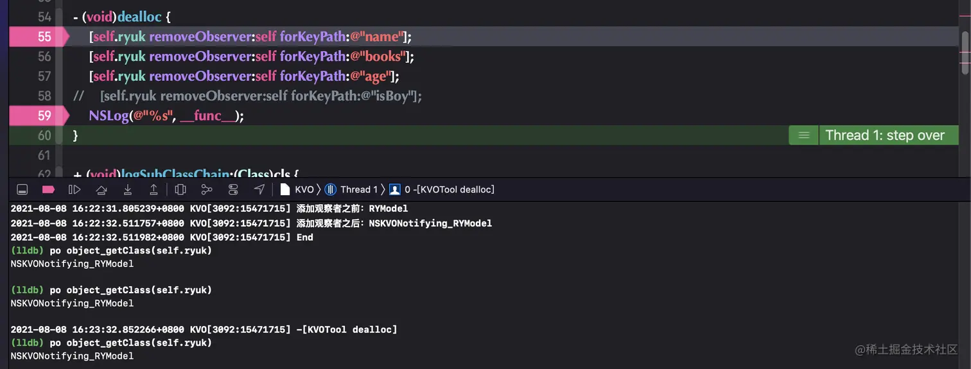Continue program execution
This screenshot has height=369, width=971.
[74, 189]
